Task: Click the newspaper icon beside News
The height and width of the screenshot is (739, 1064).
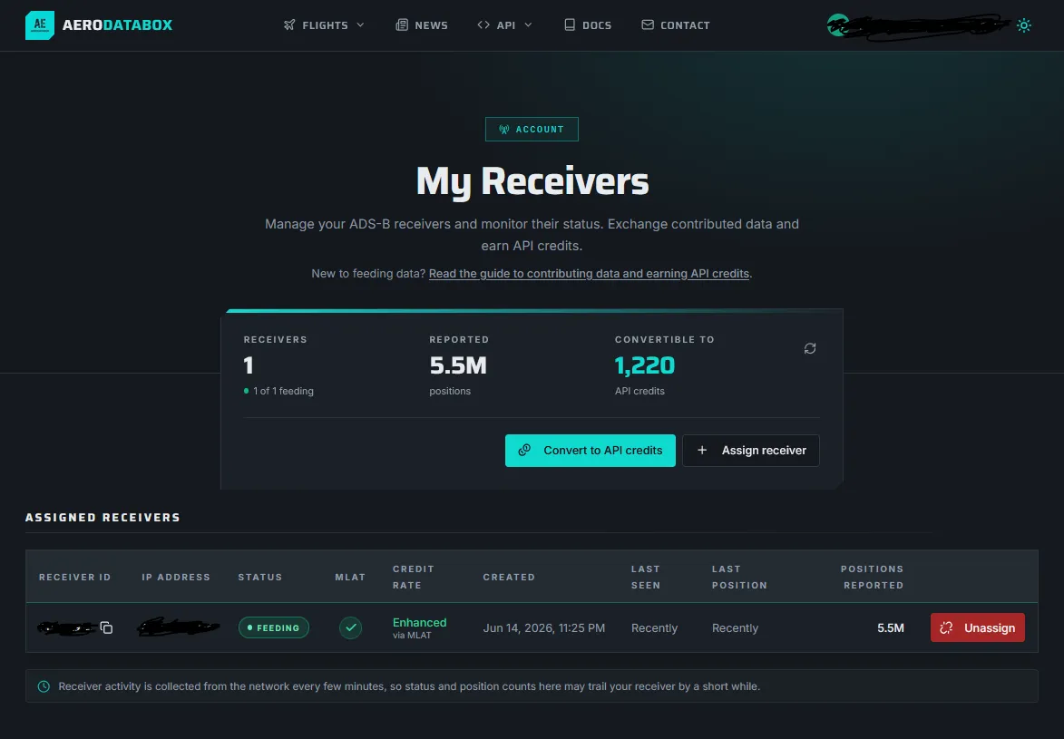Action: tap(402, 25)
